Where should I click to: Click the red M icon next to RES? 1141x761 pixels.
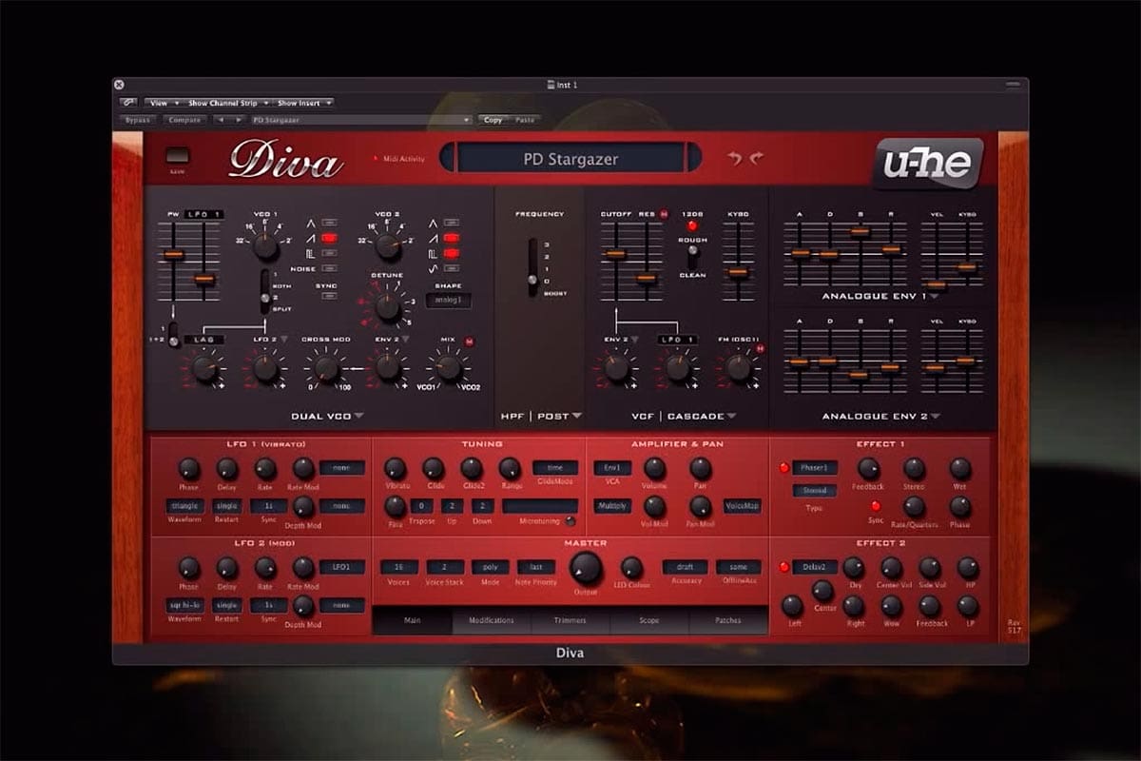(x=664, y=215)
